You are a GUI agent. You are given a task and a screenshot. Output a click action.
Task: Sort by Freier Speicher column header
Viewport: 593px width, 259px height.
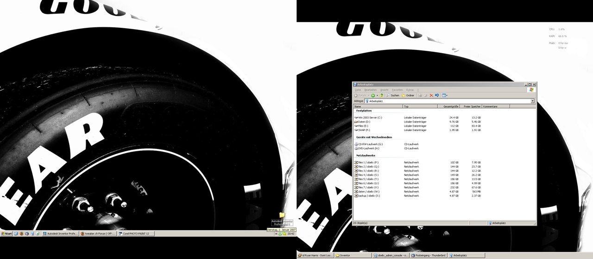coord(472,106)
